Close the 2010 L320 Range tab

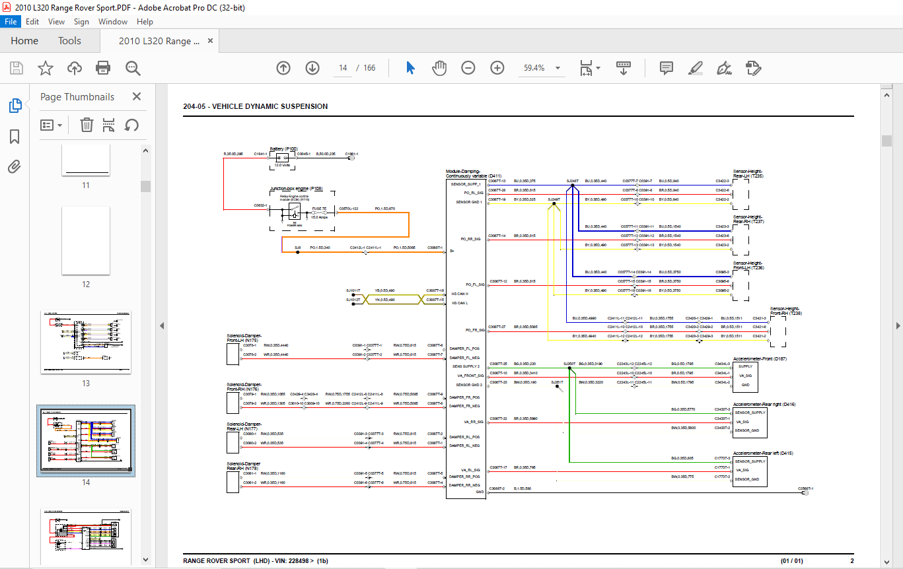coord(211,41)
